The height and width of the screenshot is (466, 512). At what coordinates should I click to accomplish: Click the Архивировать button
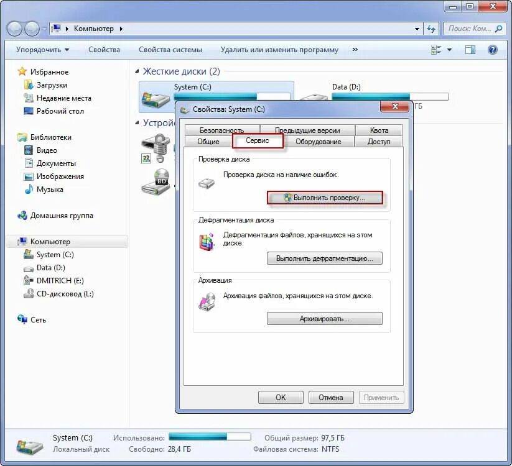coord(325,319)
